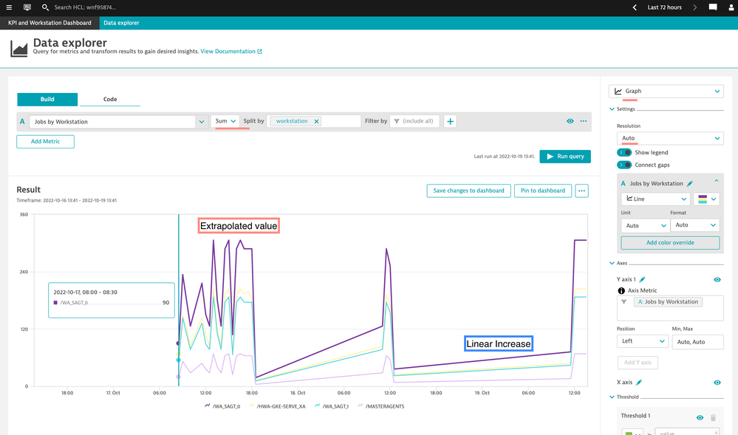Toggle the Connect gaps switch
Viewport: 738px width, 435px height.
click(x=624, y=165)
